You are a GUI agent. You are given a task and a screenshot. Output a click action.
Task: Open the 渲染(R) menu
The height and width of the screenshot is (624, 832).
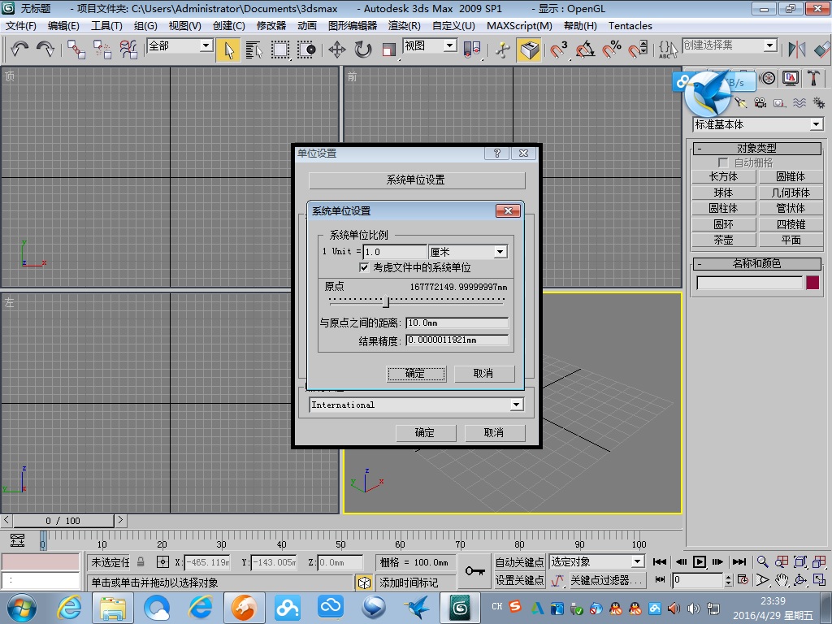[405, 26]
